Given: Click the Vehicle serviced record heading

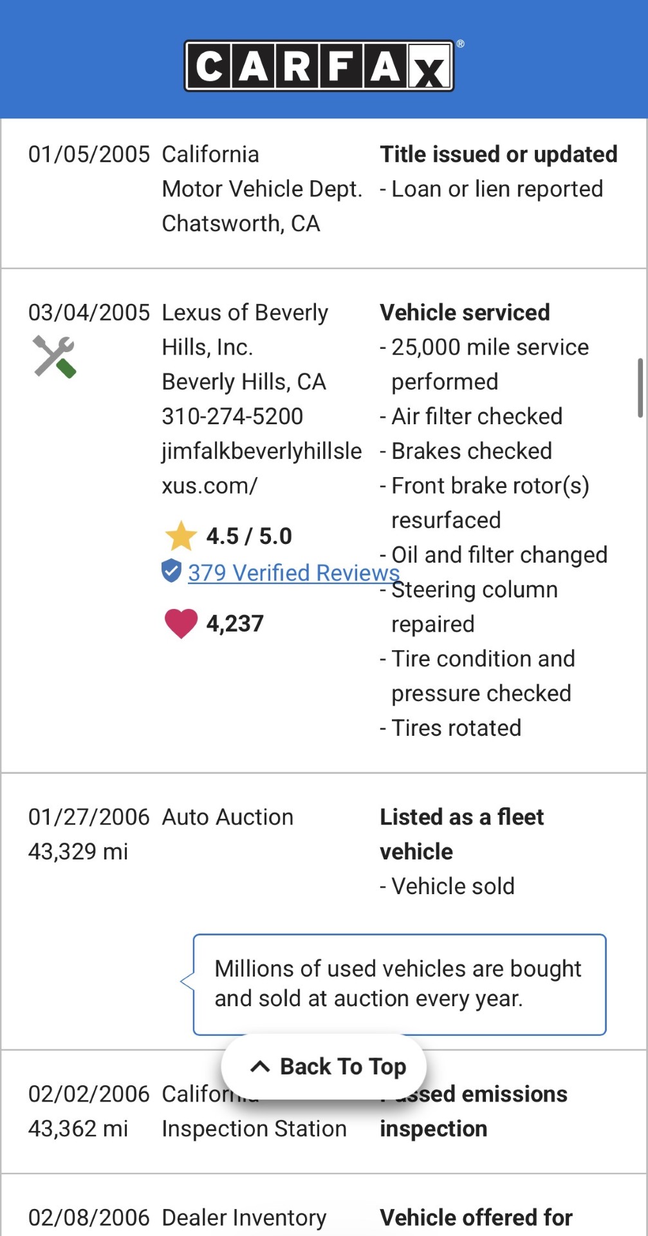Looking at the screenshot, I should (465, 313).
